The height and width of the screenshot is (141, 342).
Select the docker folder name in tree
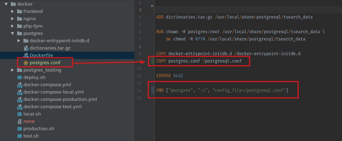(x=25, y=4)
